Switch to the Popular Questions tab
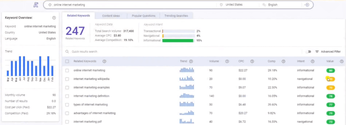 (144, 16)
